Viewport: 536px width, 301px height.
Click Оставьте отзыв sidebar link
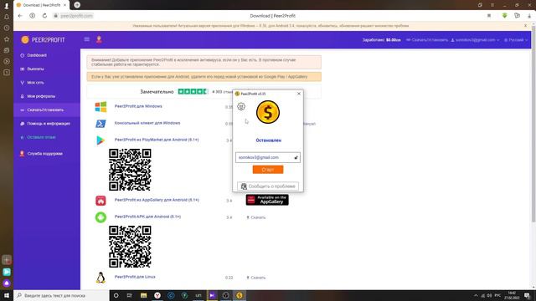(x=41, y=137)
